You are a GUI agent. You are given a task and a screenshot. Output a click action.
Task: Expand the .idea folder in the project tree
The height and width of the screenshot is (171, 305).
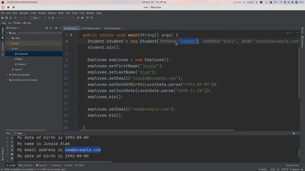click(10, 38)
